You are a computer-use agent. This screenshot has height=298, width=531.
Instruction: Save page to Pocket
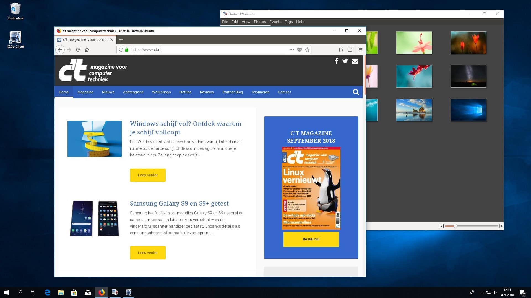[300, 50]
